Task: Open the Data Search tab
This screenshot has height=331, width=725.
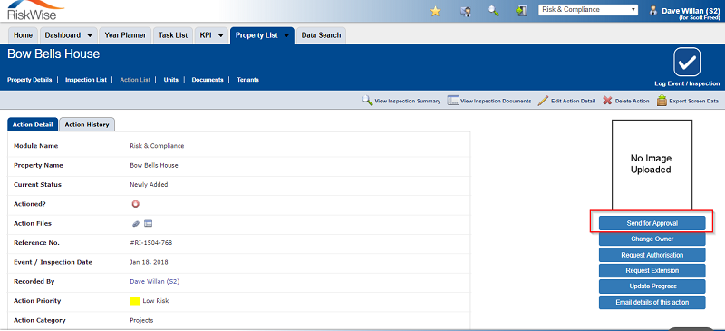Action: (x=321, y=35)
